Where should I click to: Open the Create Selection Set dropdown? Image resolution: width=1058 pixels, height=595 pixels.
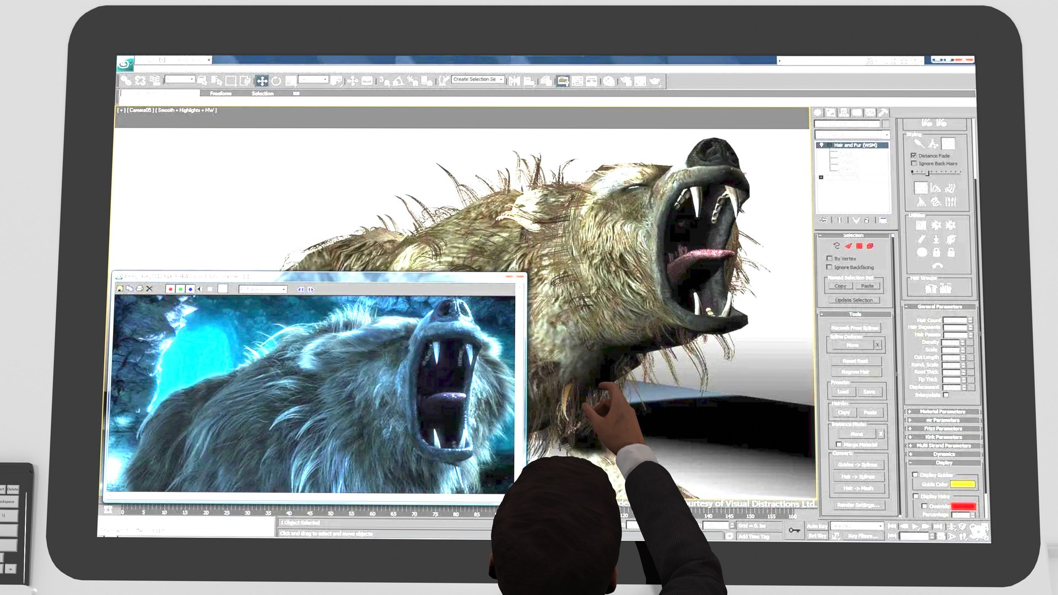click(x=478, y=79)
